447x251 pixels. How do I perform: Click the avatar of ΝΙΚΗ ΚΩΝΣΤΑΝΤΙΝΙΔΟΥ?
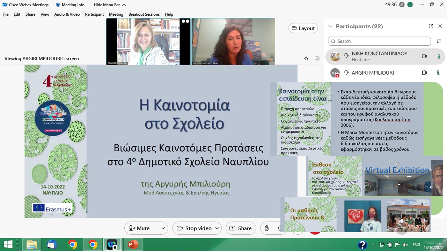pyautogui.click(x=335, y=56)
